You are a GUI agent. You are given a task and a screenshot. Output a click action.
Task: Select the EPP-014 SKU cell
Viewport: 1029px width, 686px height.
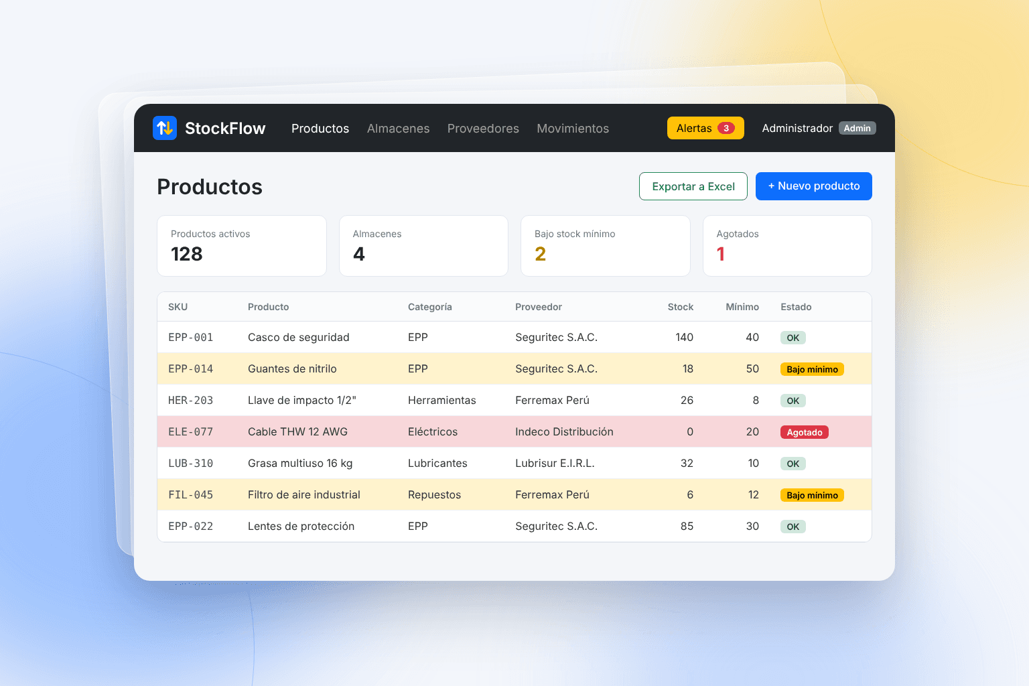click(191, 369)
